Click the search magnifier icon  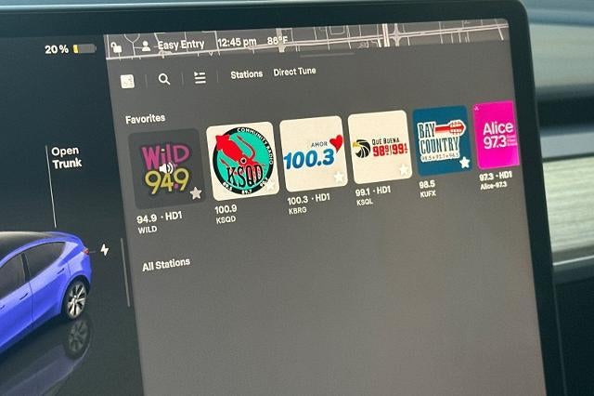tap(164, 79)
